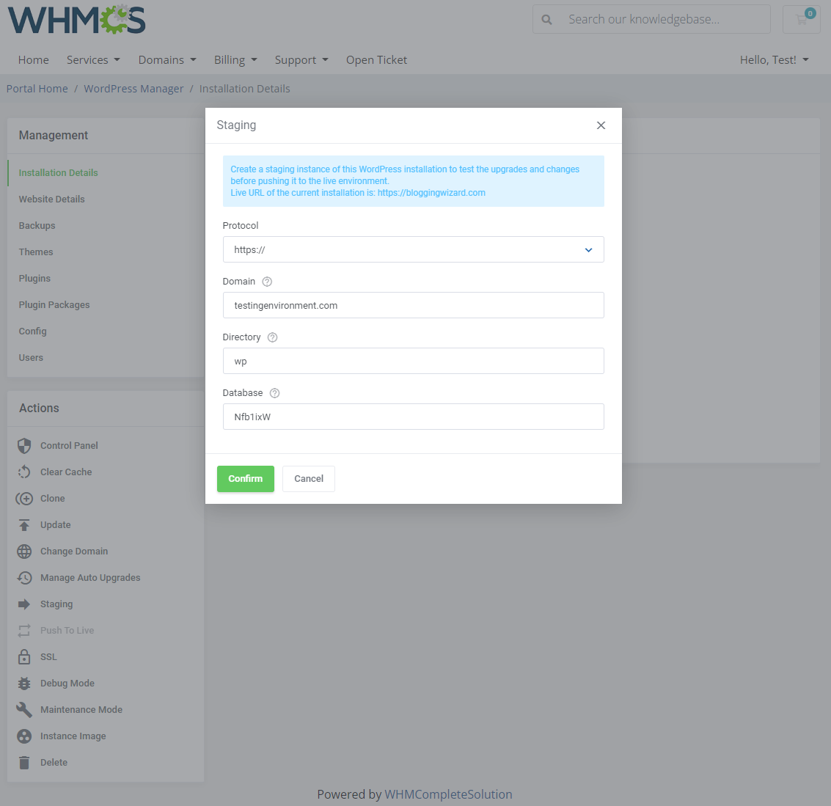Click the Delete action label
831x806 pixels.
(54, 763)
